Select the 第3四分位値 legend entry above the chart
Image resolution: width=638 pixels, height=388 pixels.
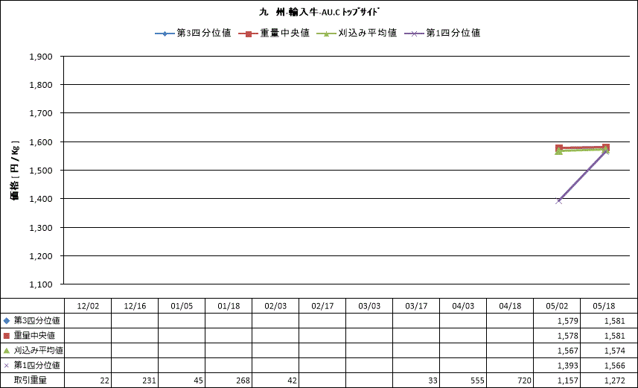pos(194,33)
